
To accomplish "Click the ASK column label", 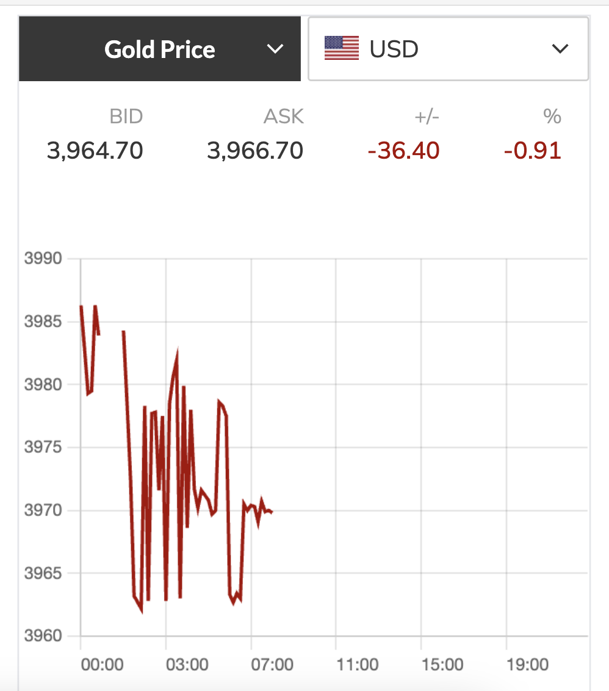I will tap(284, 116).
